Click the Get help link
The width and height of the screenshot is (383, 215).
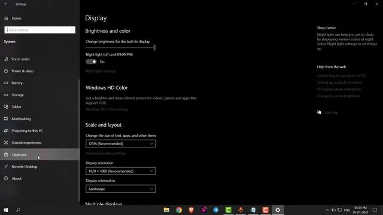tap(332, 113)
